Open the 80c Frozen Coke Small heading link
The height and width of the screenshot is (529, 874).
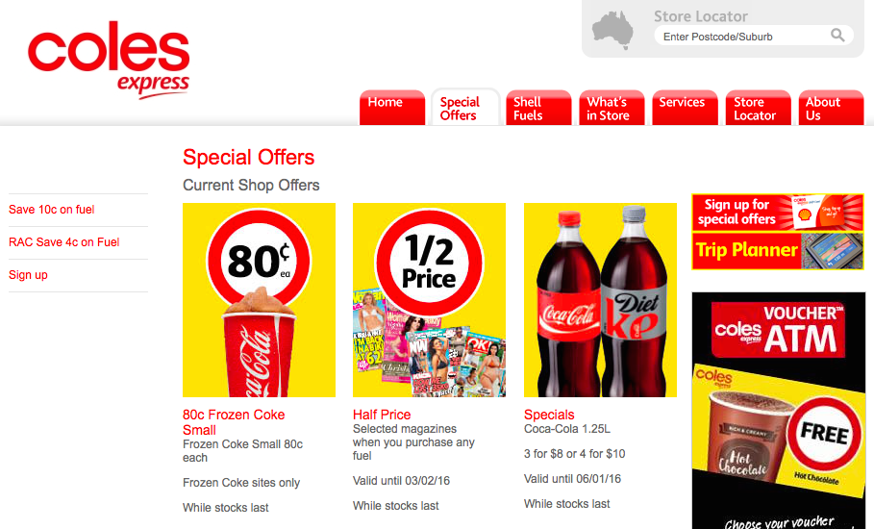[x=234, y=422]
